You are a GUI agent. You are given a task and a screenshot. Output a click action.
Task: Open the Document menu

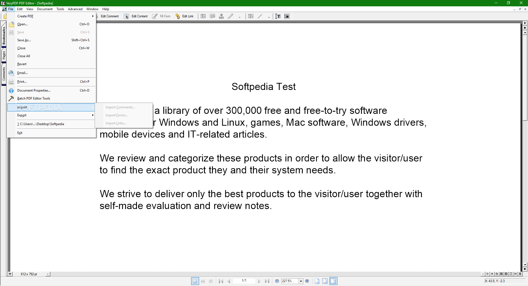[x=45, y=9]
